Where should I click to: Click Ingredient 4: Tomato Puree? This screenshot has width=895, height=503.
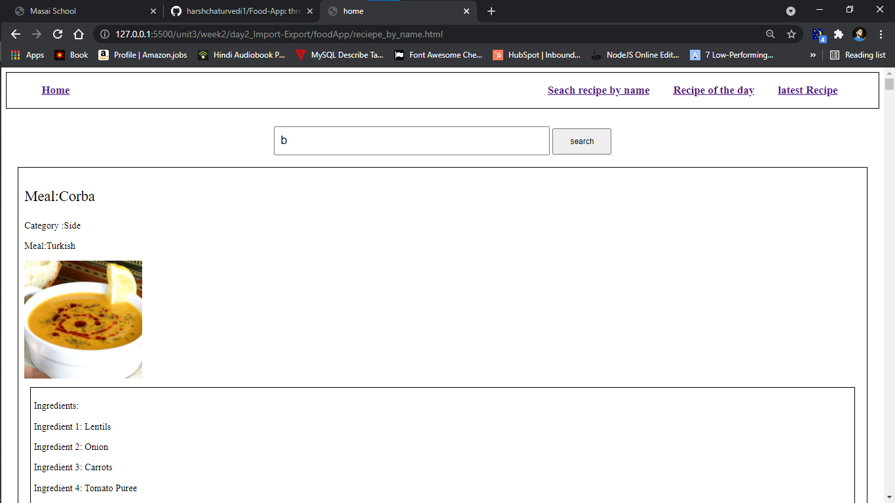tap(86, 488)
